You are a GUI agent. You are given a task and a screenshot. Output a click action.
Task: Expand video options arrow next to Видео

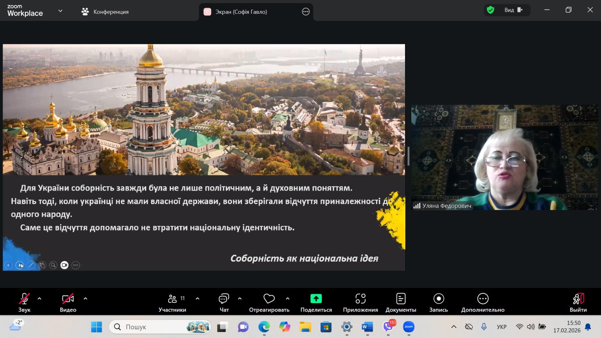pos(85,299)
